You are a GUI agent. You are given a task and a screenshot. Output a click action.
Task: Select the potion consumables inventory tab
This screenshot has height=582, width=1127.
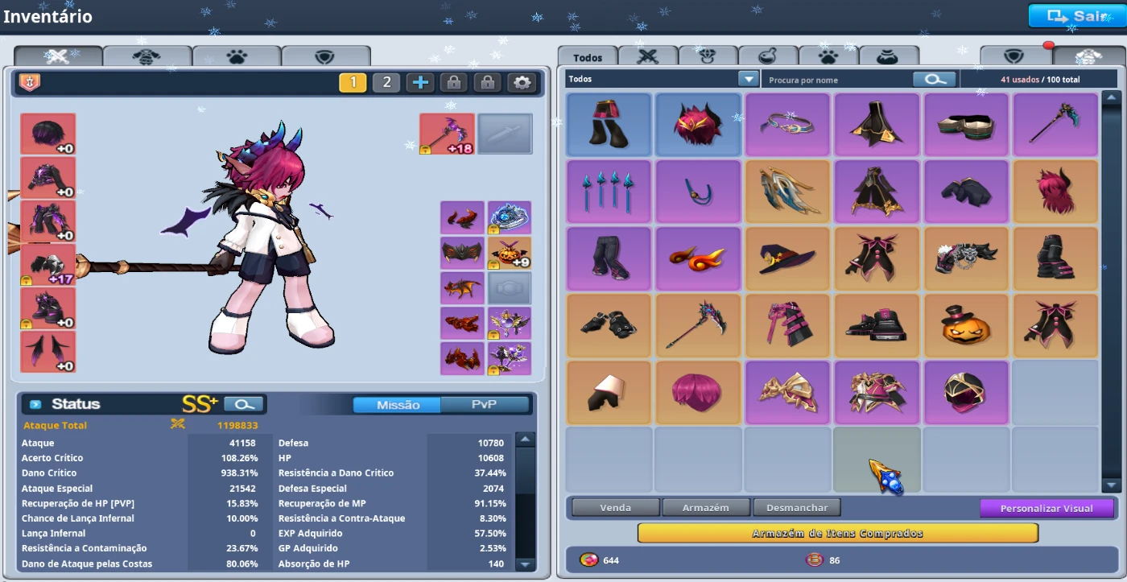[768, 57]
